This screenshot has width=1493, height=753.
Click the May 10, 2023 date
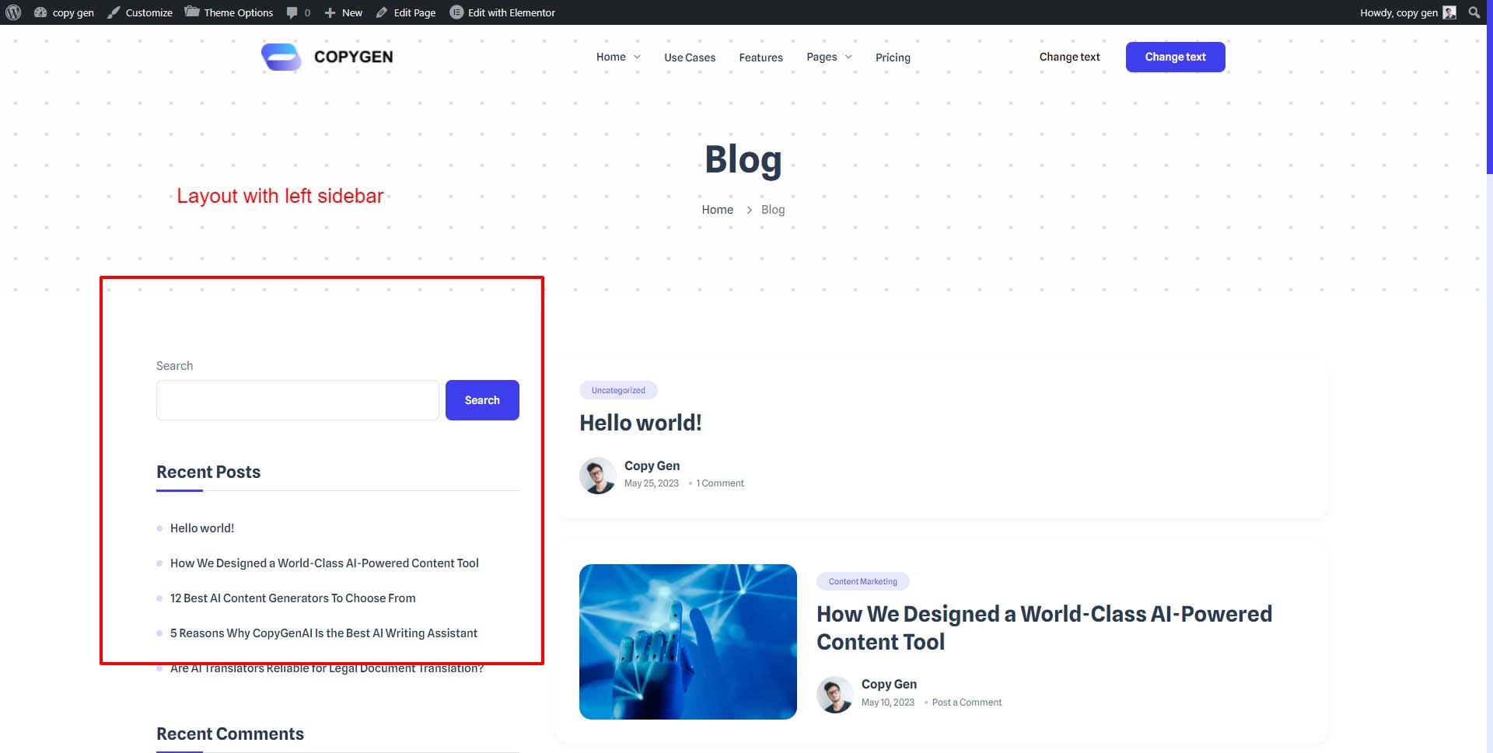[888, 702]
